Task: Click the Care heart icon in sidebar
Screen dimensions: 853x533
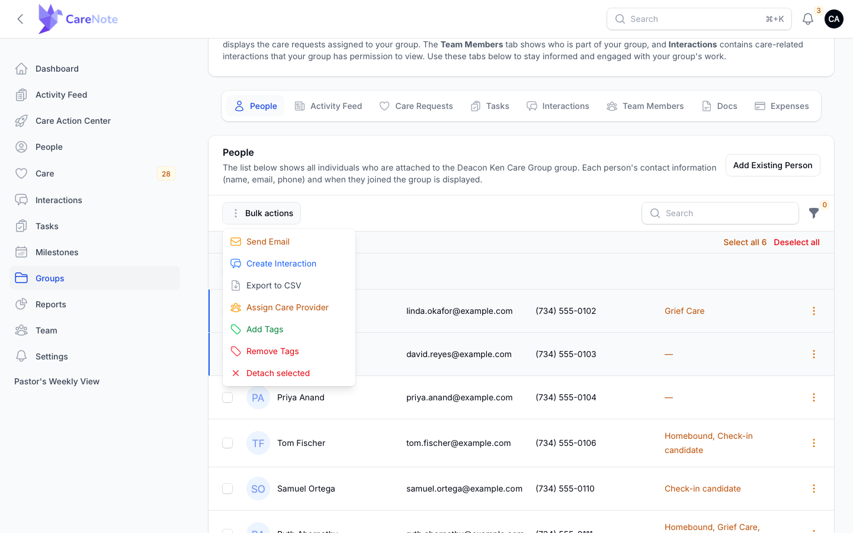Action: tap(21, 174)
